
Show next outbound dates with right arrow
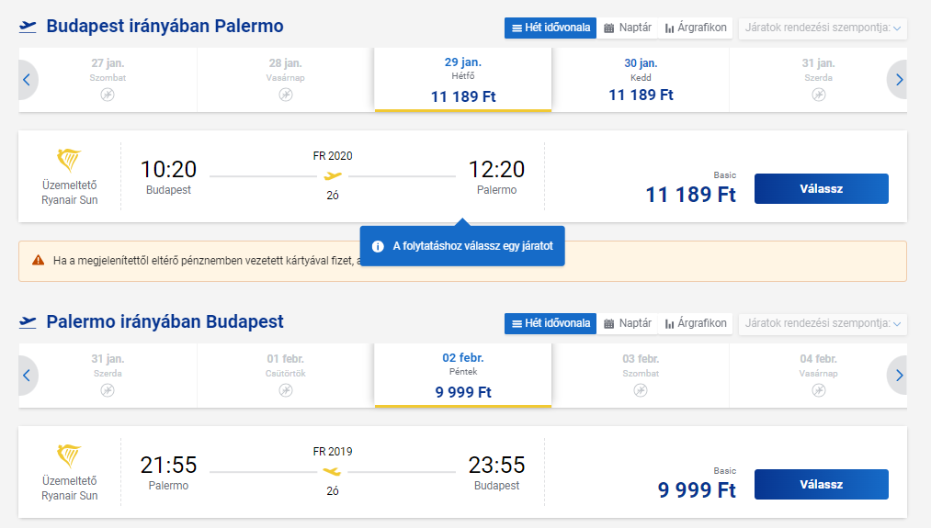coord(898,80)
